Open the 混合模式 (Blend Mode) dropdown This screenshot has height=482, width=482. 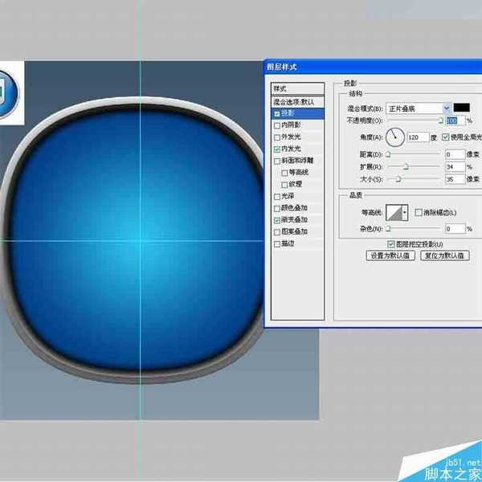[417, 108]
